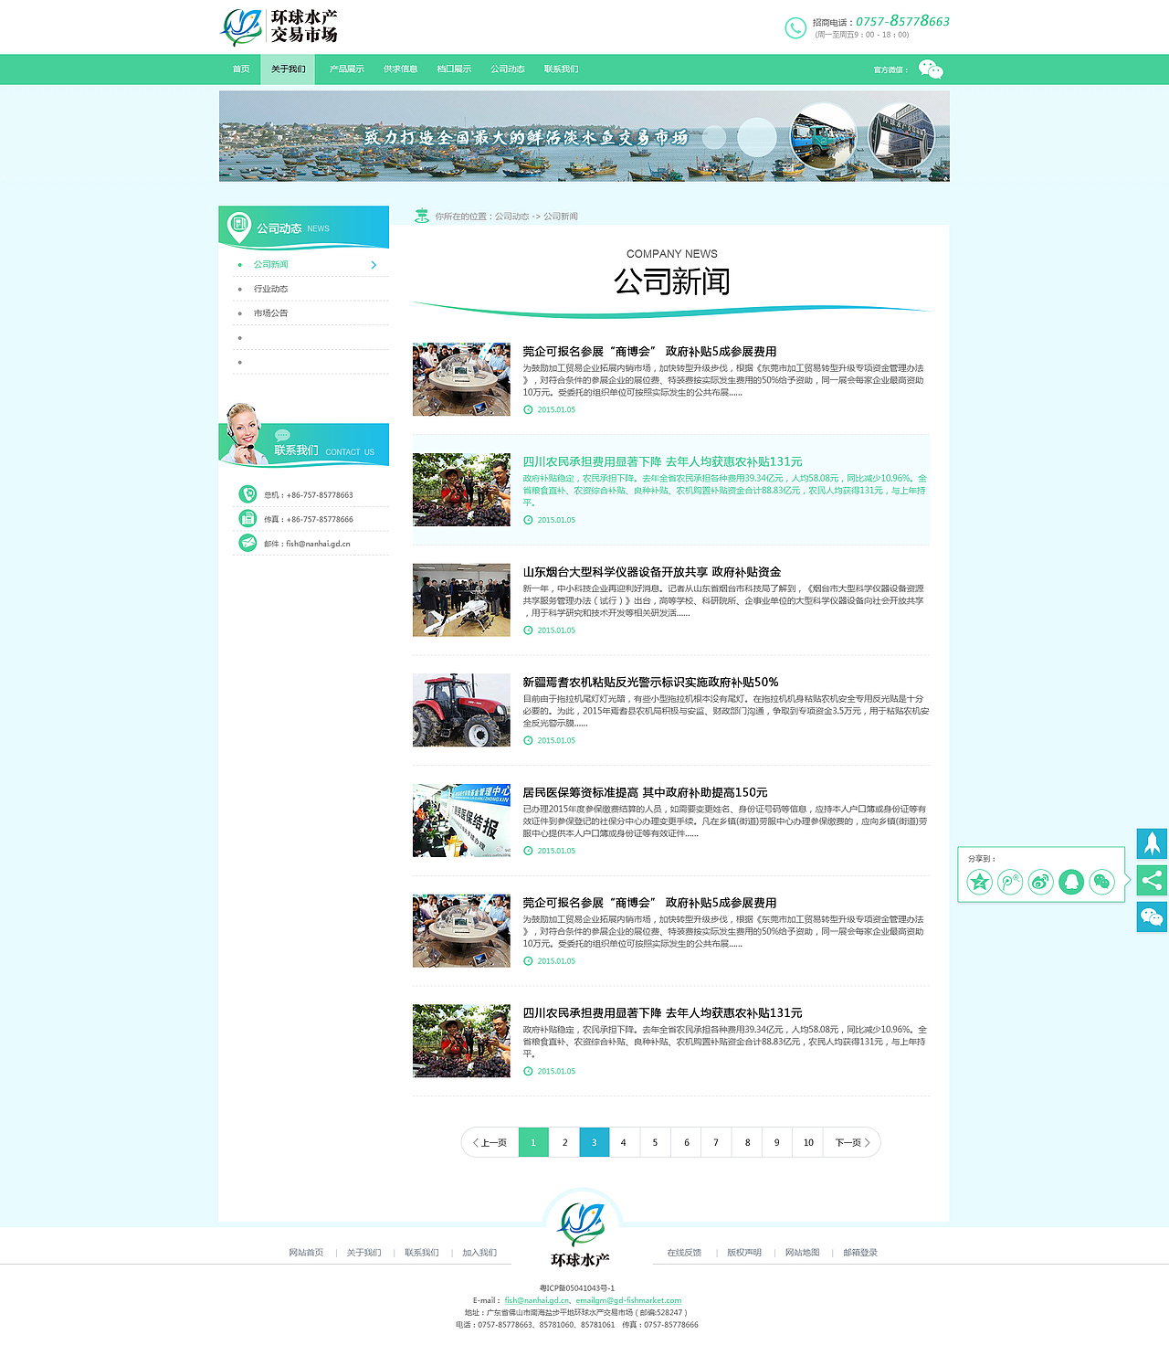Image resolution: width=1169 pixels, height=1345 pixels.
Task: Click the fax icon beside 传真 number
Action: pos(247,519)
